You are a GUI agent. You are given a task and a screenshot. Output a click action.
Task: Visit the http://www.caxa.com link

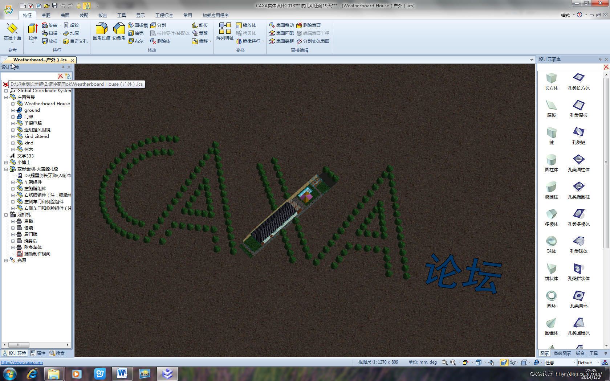point(22,362)
